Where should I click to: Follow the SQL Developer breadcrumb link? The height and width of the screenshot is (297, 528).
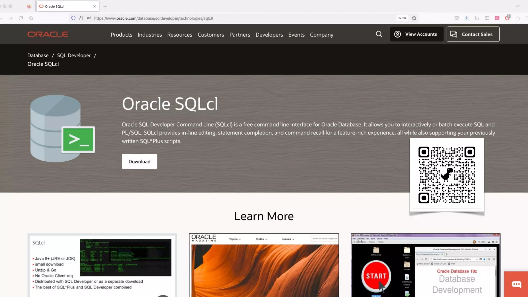coord(74,55)
